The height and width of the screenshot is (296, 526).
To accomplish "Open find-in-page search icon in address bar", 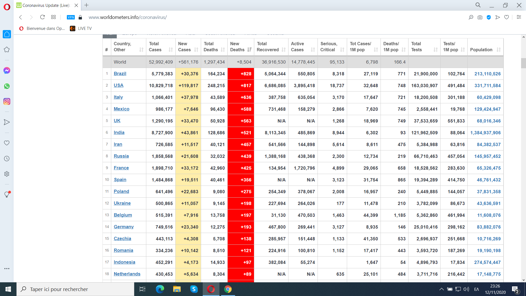I will pyautogui.click(x=471, y=17).
